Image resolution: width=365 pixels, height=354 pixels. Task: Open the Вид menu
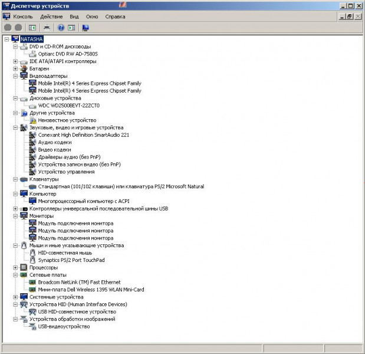click(74, 17)
